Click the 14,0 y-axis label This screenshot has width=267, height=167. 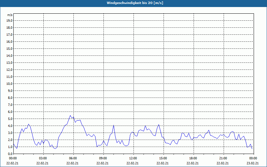coord(9,55)
